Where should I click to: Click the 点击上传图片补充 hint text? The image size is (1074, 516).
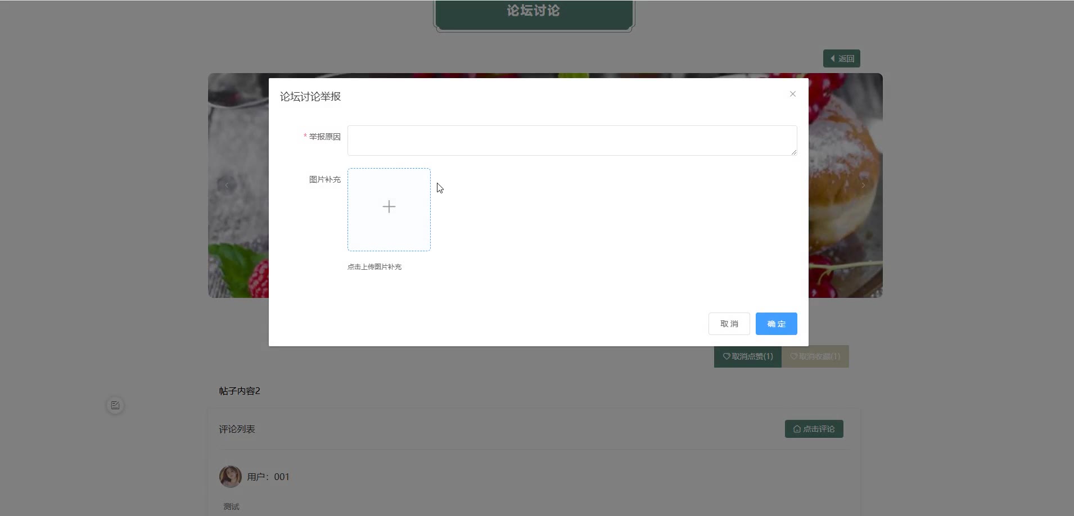(x=374, y=267)
